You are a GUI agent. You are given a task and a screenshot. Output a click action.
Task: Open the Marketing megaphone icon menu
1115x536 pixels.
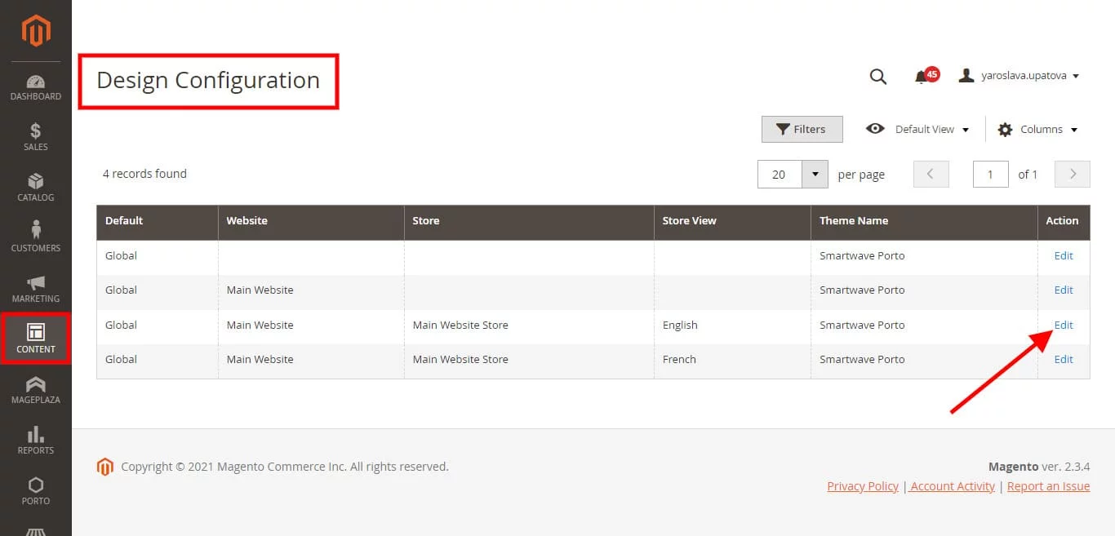[36, 289]
